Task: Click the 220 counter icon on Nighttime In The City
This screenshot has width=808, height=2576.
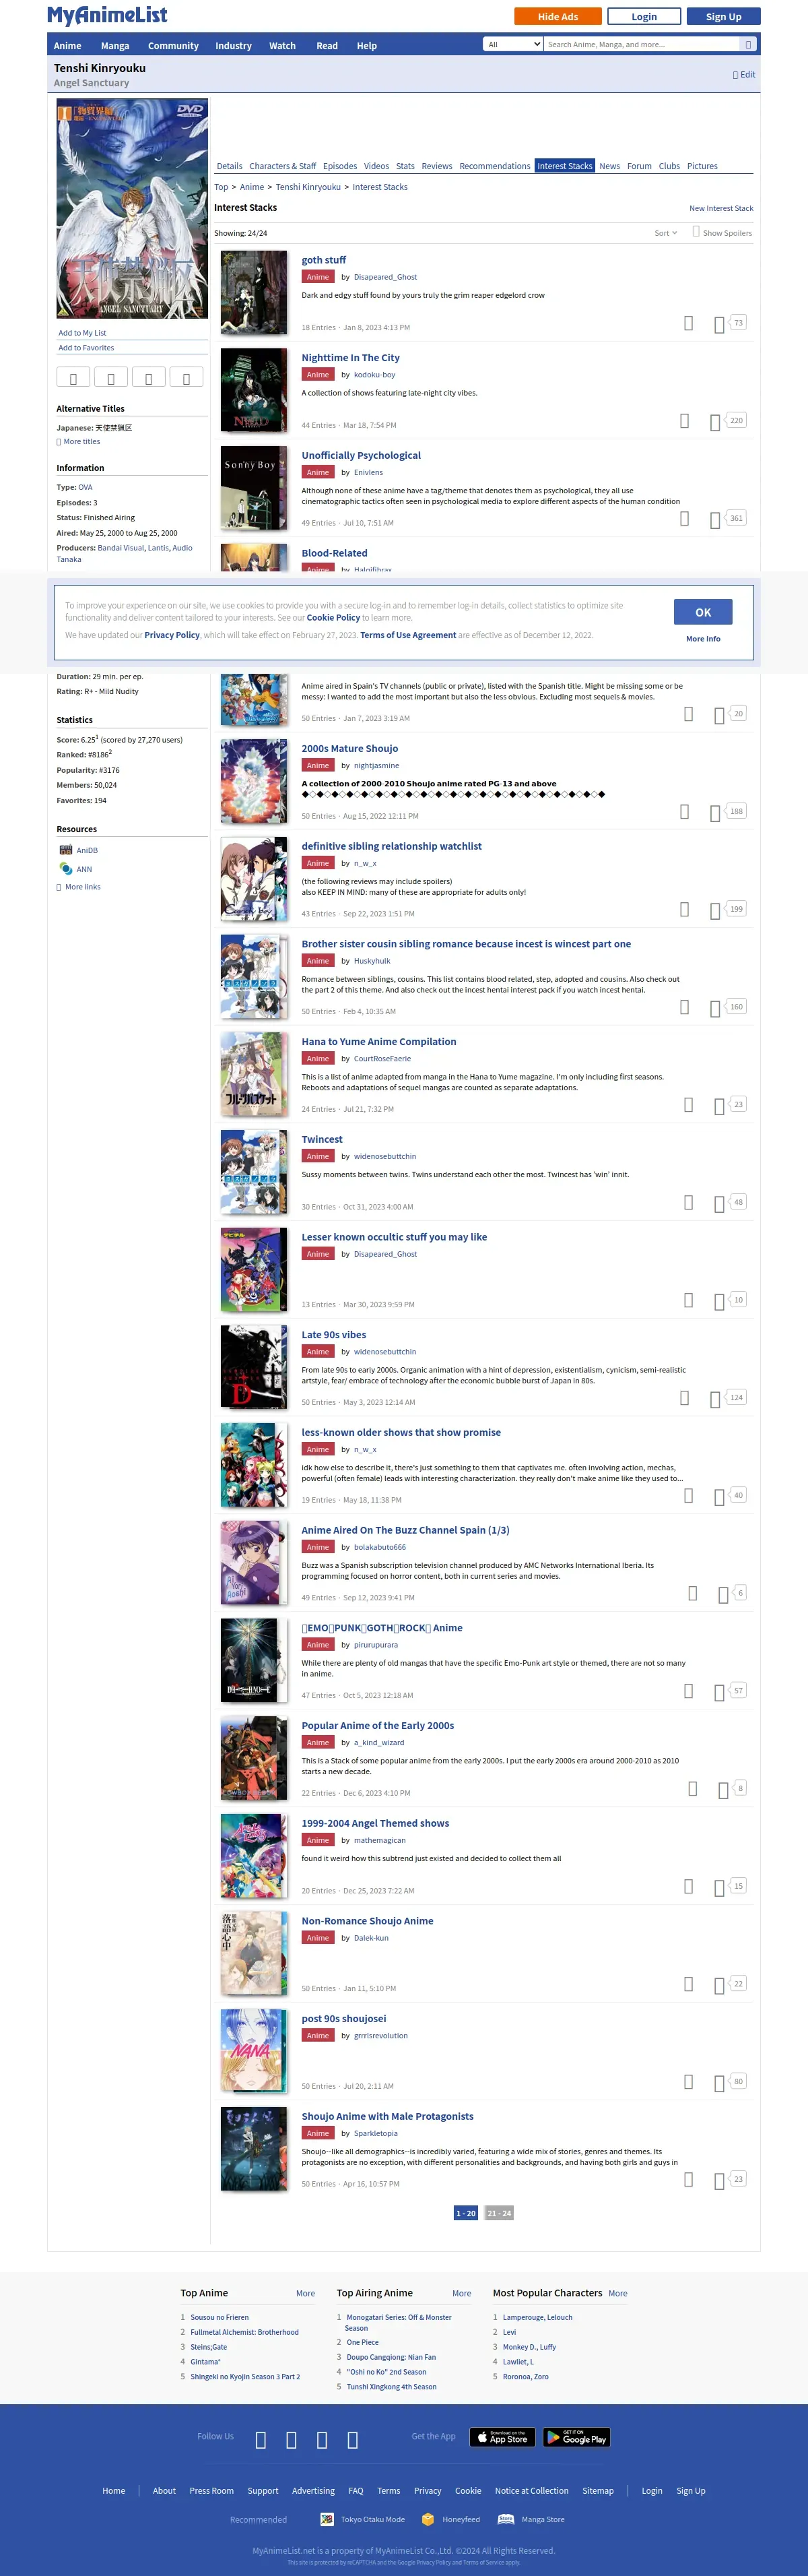Action: point(736,420)
